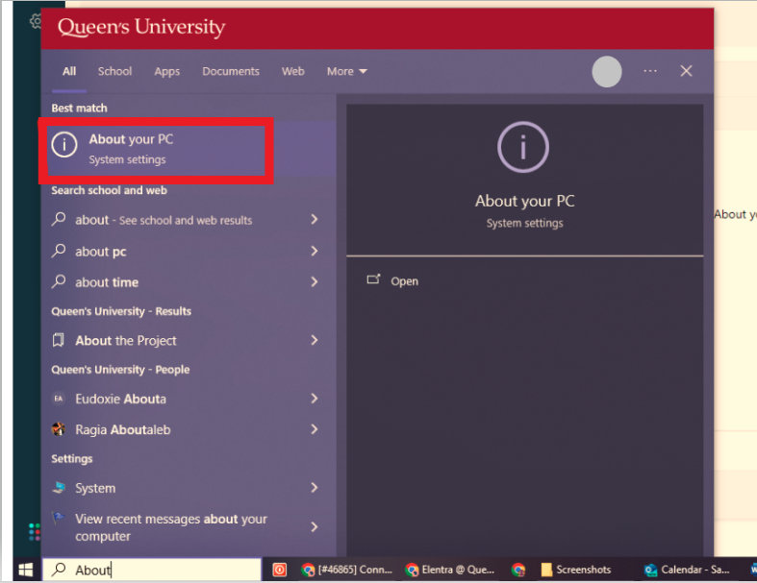
Task: Switch to the Apps tab
Action: (167, 71)
